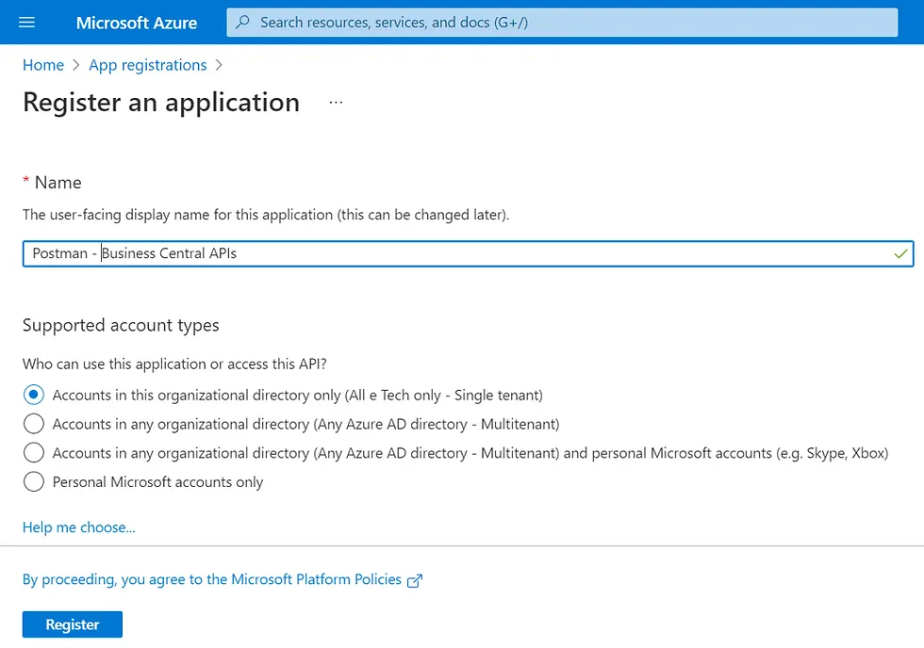Click the 'Supported account types' heading
The height and width of the screenshot is (648, 924).
[121, 326]
